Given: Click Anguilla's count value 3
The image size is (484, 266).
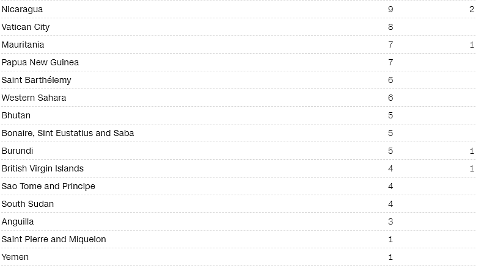Looking at the screenshot, I should click(391, 221).
